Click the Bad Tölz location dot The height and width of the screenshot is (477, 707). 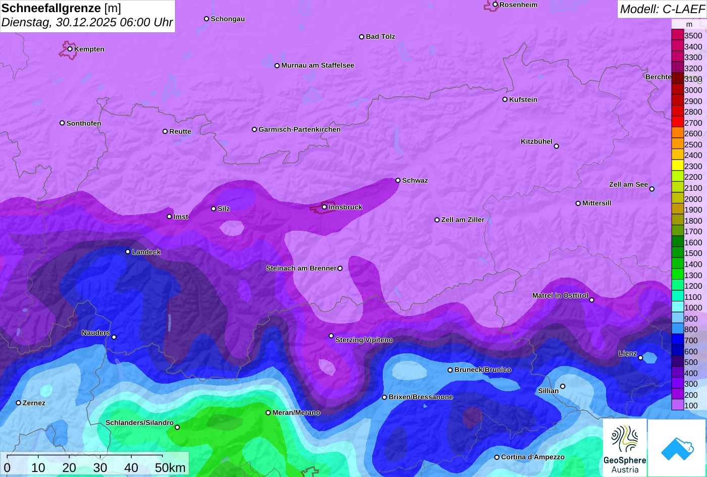[362, 37]
